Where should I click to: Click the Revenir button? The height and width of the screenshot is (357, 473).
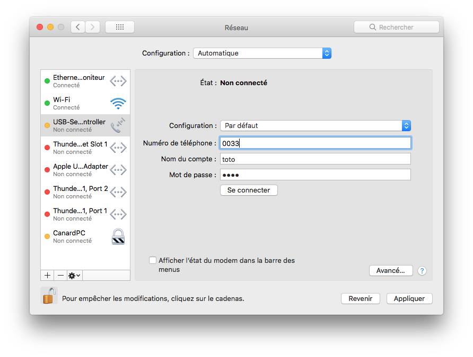[361, 298]
